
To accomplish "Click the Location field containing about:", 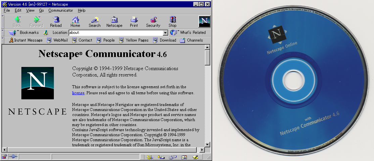I will [x=116, y=33].
